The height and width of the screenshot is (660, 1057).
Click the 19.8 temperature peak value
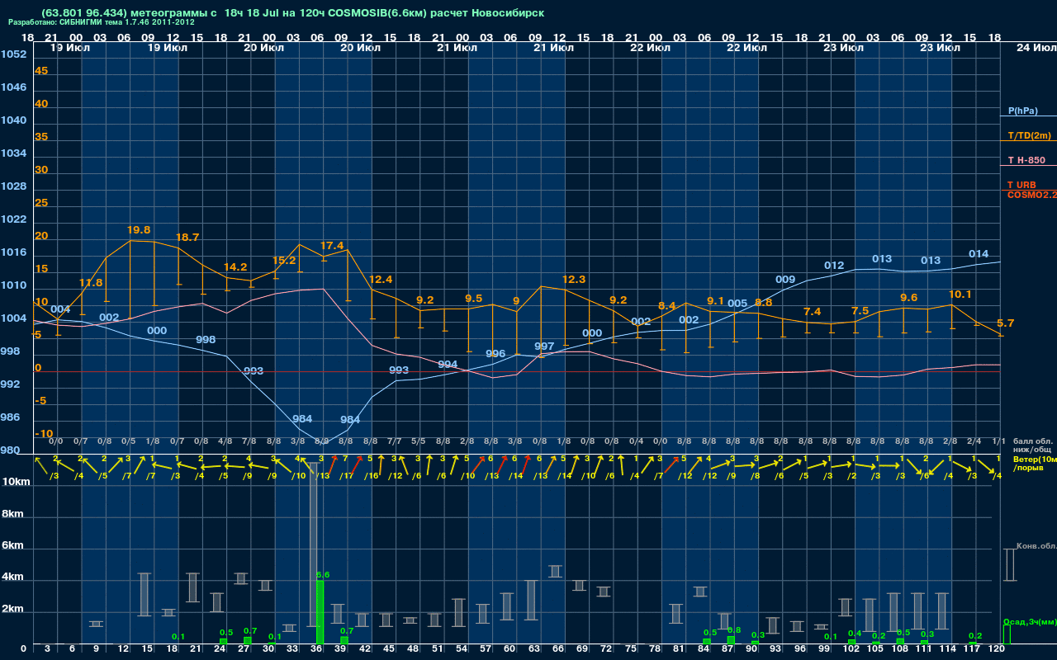coord(139,230)
